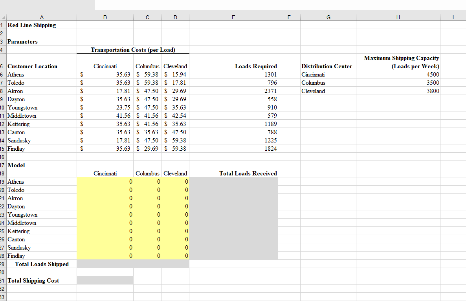Click Athens loads required 1301
The height and width of the screenshot is (301, 466).
[233, 75]
